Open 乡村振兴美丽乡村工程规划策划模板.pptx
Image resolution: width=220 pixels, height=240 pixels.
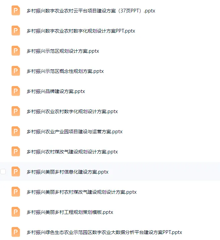[x=70, y=212]
